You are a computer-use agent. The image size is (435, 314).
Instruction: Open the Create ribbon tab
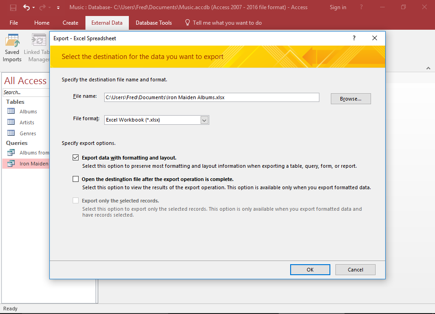click(x=70, y=22)
